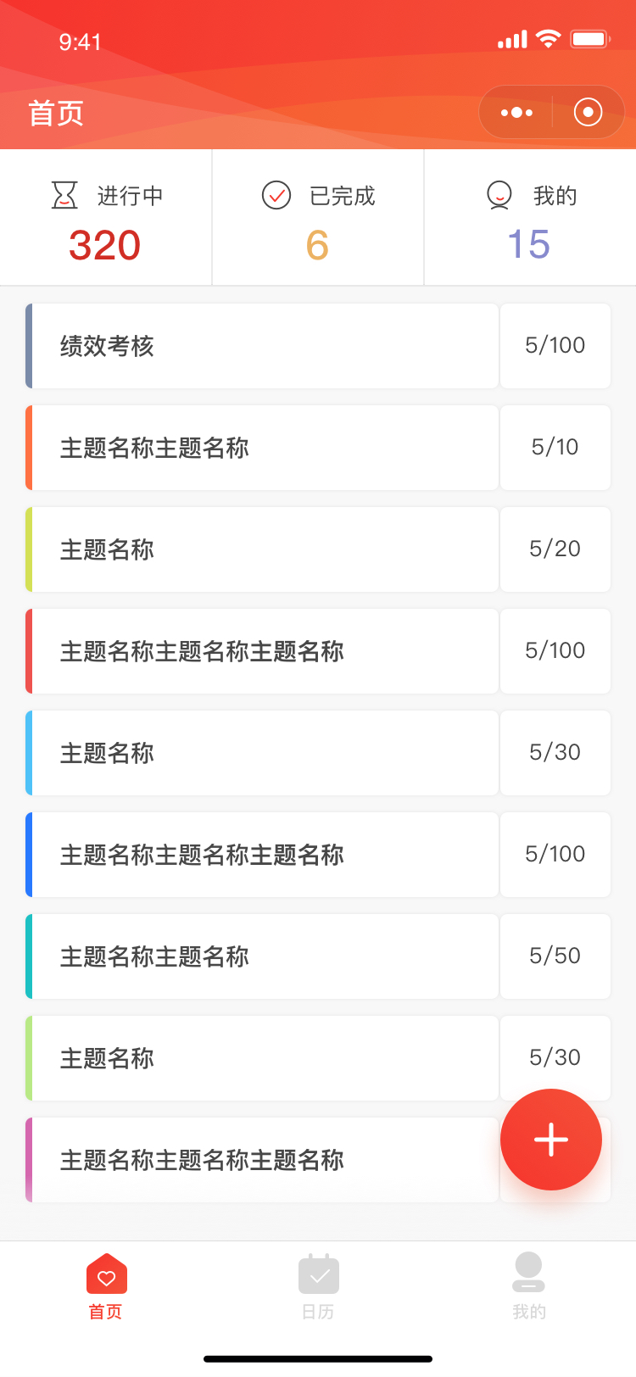Tap the checkmark circle icon beside 已完成
This screenshot has width=636, height=1377.
(276, 195)
